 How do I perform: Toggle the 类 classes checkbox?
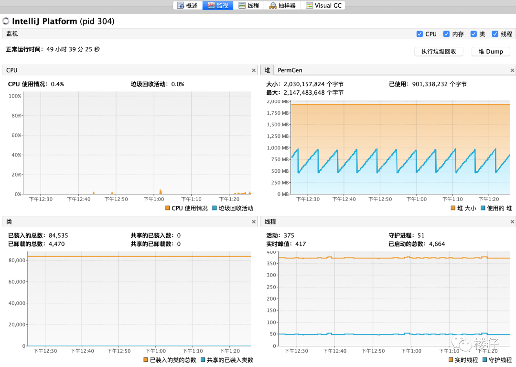473,34
